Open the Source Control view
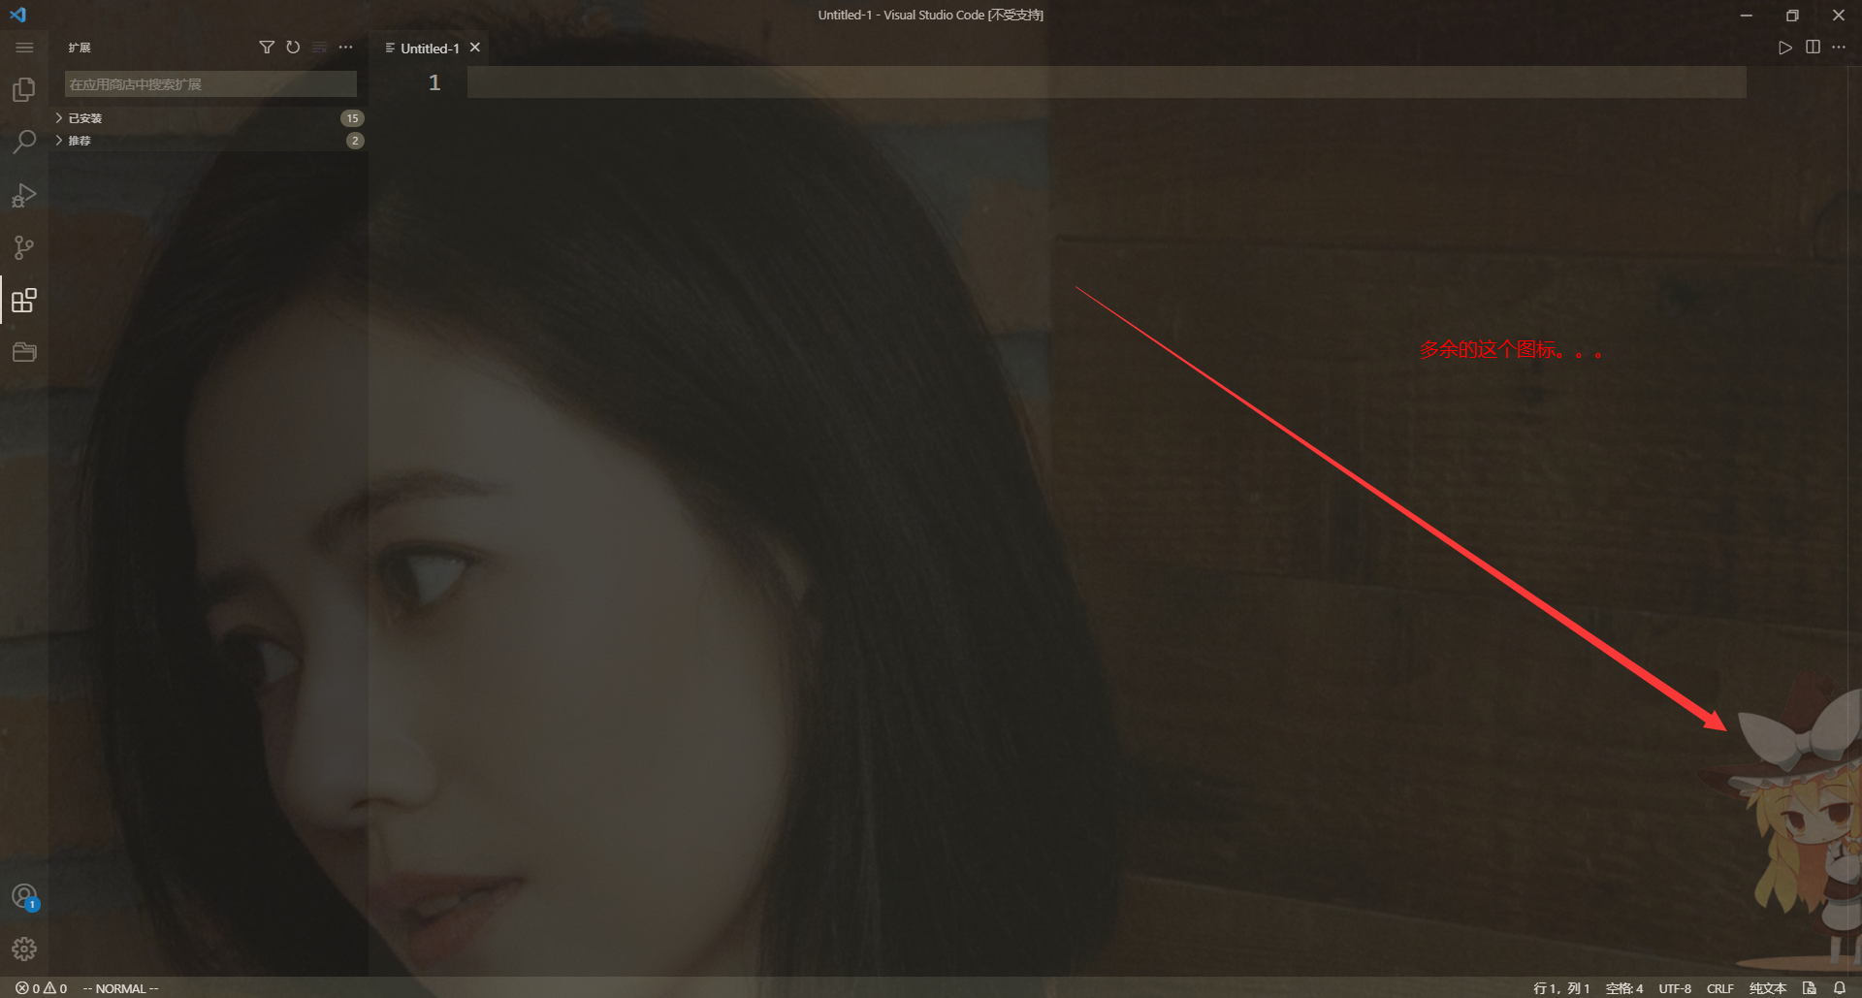Image resolution: width=1862 pixels, height=998 pixels. 24,247
